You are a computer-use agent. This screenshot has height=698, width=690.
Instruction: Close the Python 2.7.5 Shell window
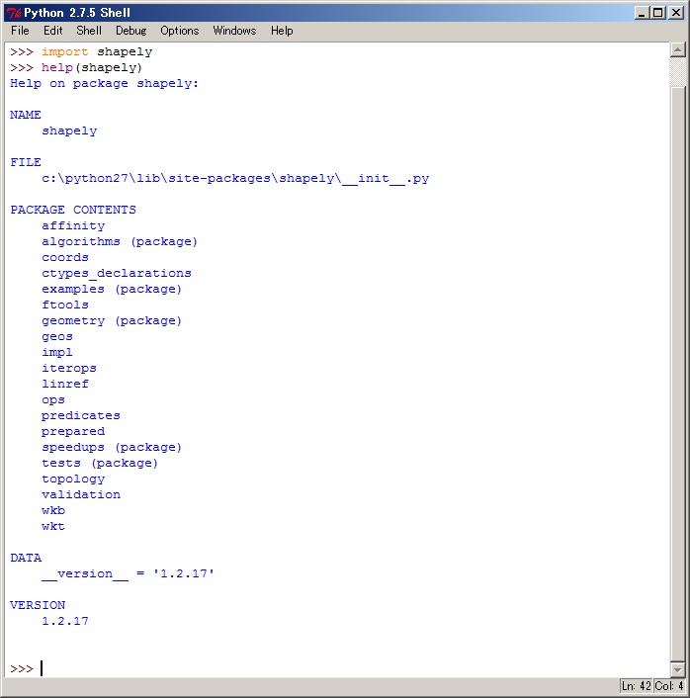click(x=676, y=13)
